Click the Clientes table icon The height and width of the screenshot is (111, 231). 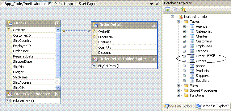tap(192, 36)
